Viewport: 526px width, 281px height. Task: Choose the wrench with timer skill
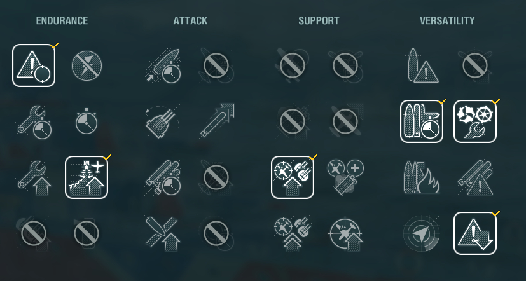tap(34, 121)
